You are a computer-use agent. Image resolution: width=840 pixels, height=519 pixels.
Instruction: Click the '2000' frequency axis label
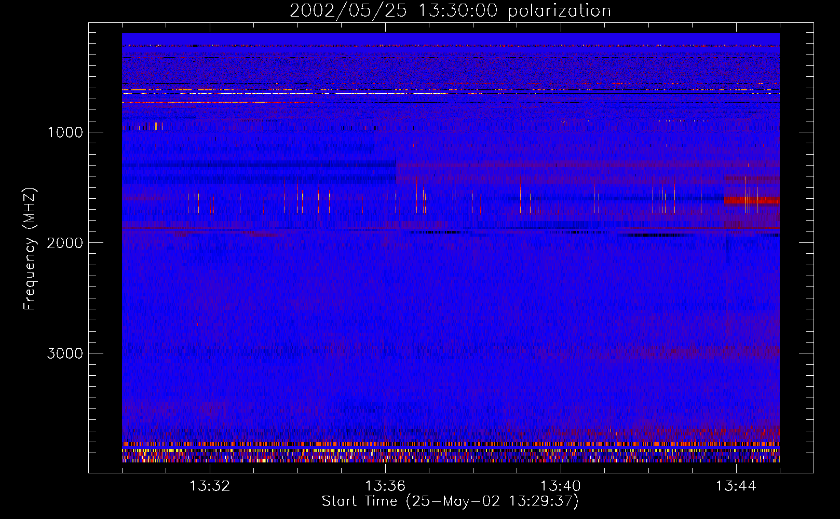point(65,243)
